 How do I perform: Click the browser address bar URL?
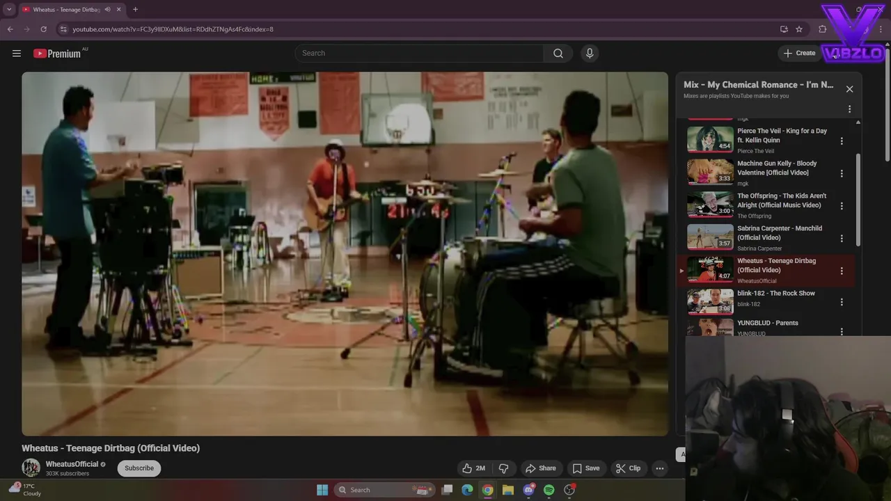pos(173,29)
